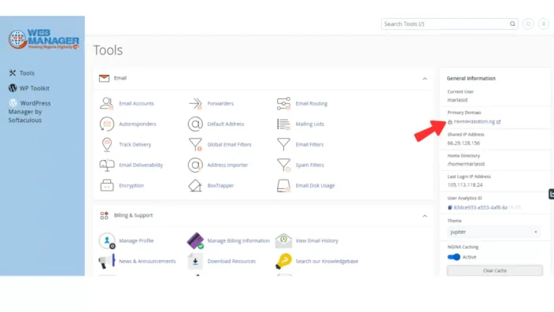Open the Theme jupiter dropdown
This screenshot has width=554, height=312.
pyautogui.click(x=494, y=232)
